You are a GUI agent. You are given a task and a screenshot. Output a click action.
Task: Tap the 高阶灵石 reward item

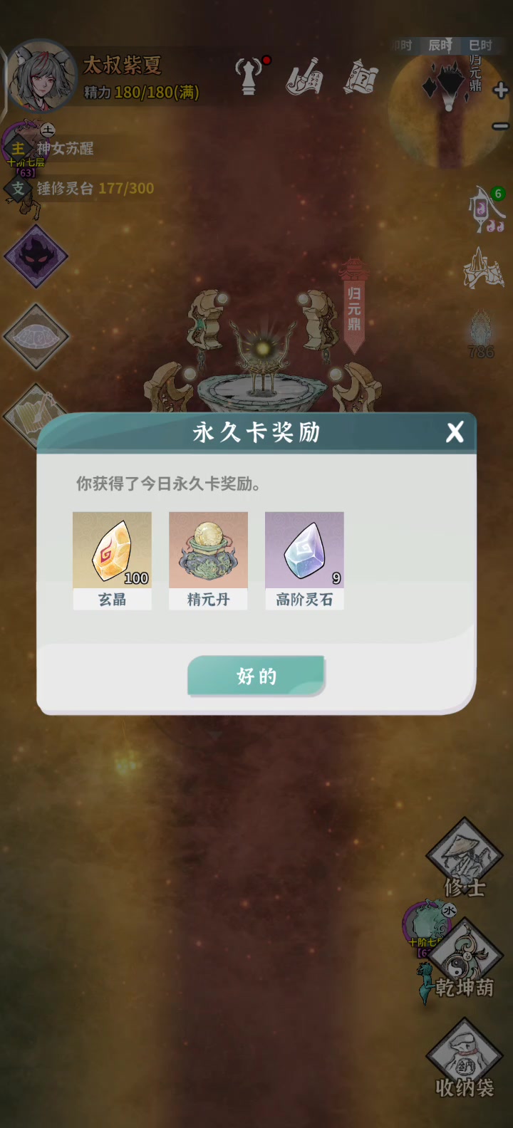(304, 560)
